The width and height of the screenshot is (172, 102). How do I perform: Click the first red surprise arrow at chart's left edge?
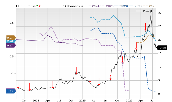tap(18, 85)
